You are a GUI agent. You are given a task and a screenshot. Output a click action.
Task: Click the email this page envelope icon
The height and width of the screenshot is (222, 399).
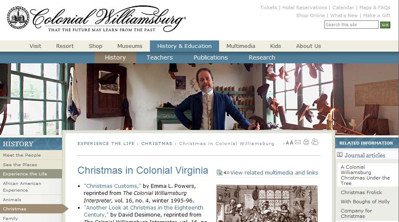click(x=298, y=142)
